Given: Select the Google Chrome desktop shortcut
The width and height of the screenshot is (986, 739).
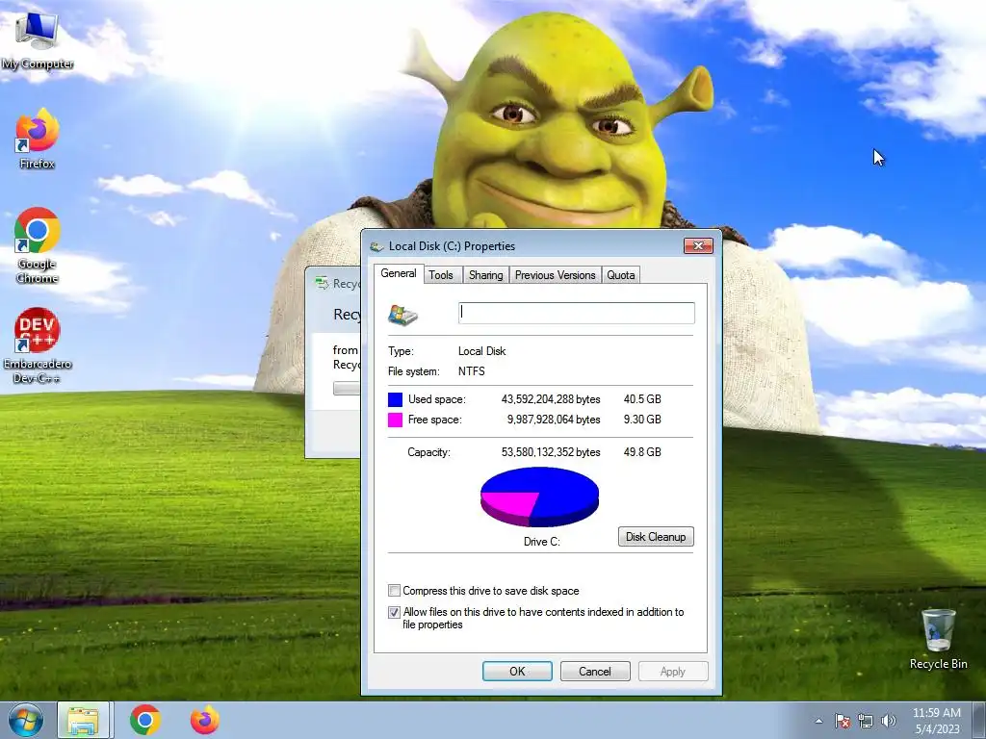Looking at the screenshot, I should [37, 245].
